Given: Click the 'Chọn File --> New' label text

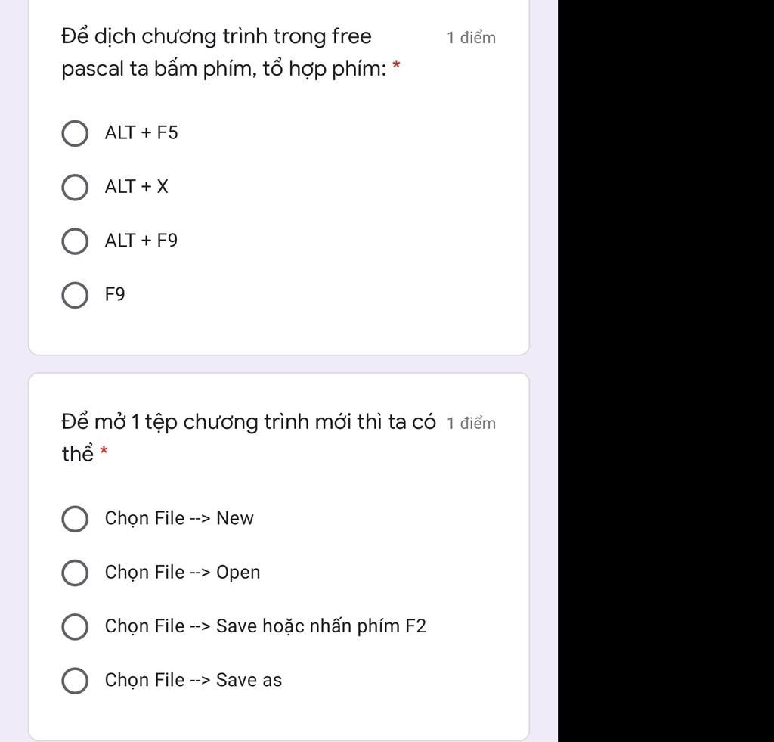Looking at the screenshot, I should click(179, 518).
